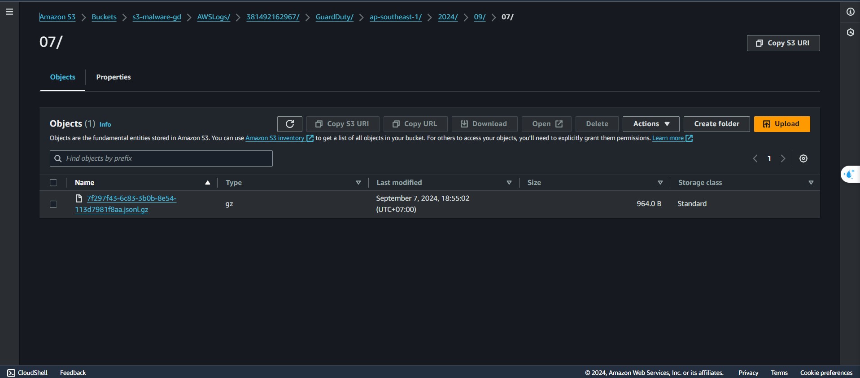Toggle the select-all objects checkbox
This screenshot has width=860, height=378.
pyautogui.click(x=53, y=183)
